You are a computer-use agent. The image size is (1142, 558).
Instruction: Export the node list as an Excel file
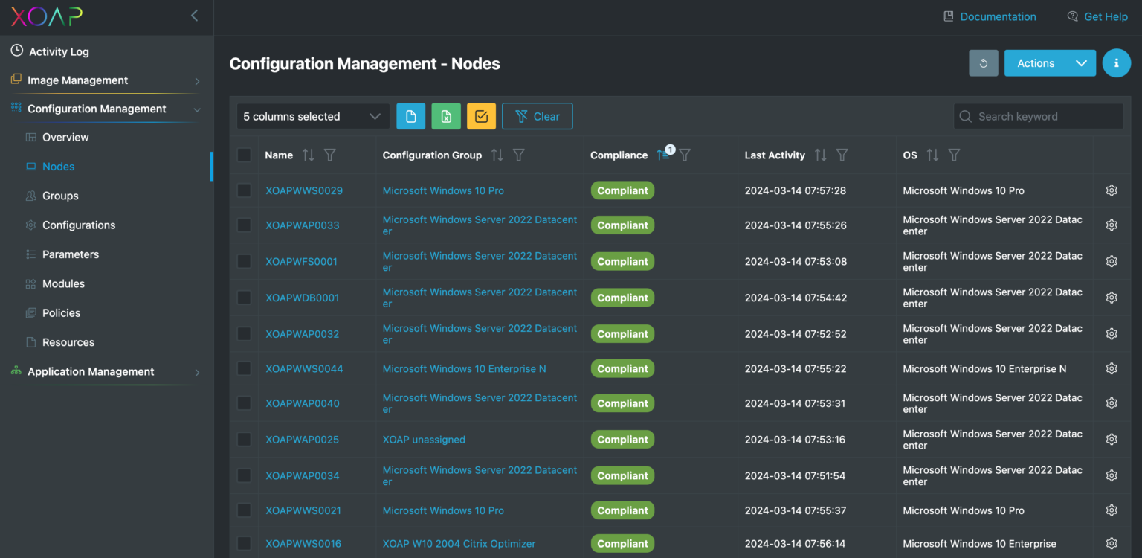pos(446,116)
